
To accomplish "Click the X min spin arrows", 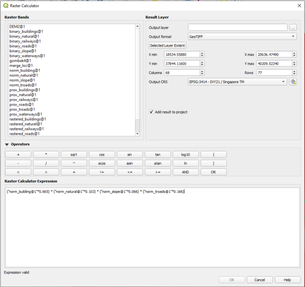I will (x=202, y=55).
